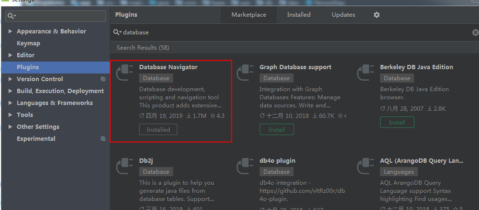Click Database tag under Graph Database support

276,78
